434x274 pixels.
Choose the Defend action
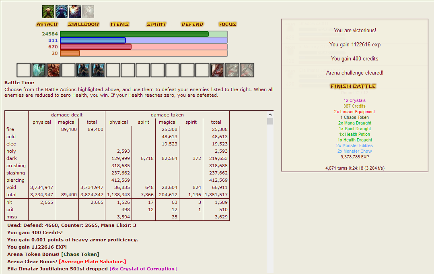(x=192, y=25)
